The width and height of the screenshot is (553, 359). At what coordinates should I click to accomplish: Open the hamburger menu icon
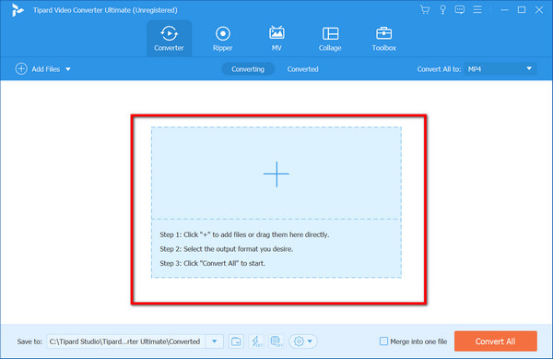pyautogui.click(x=477, y=9)
